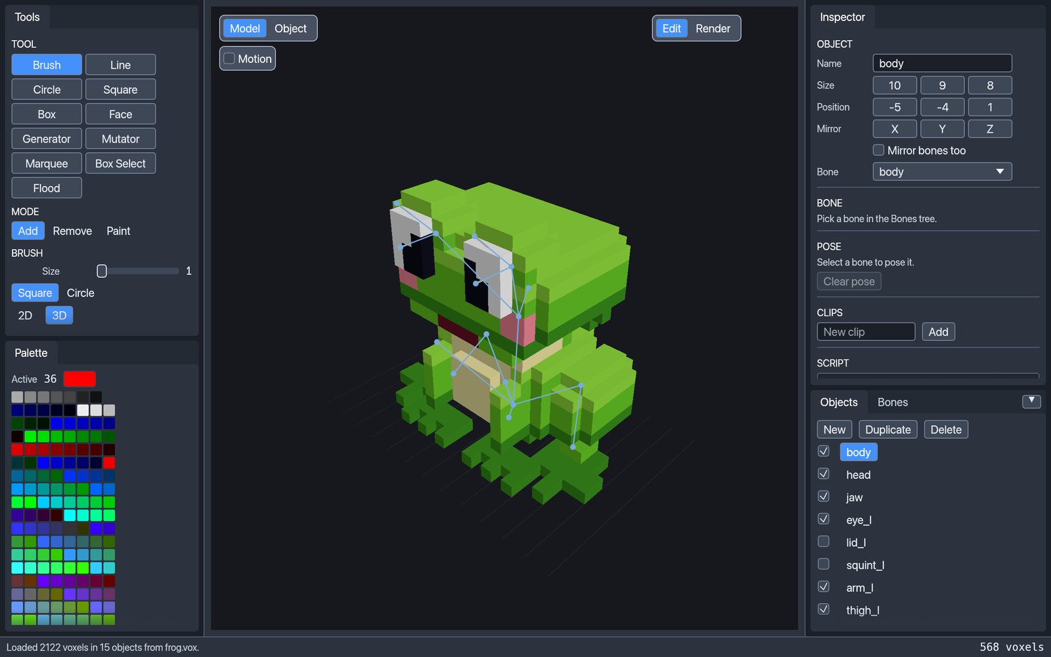This screenshot has height=657, width=1051.
Task: Click the Position 1 field
Action: pos(990,107)
